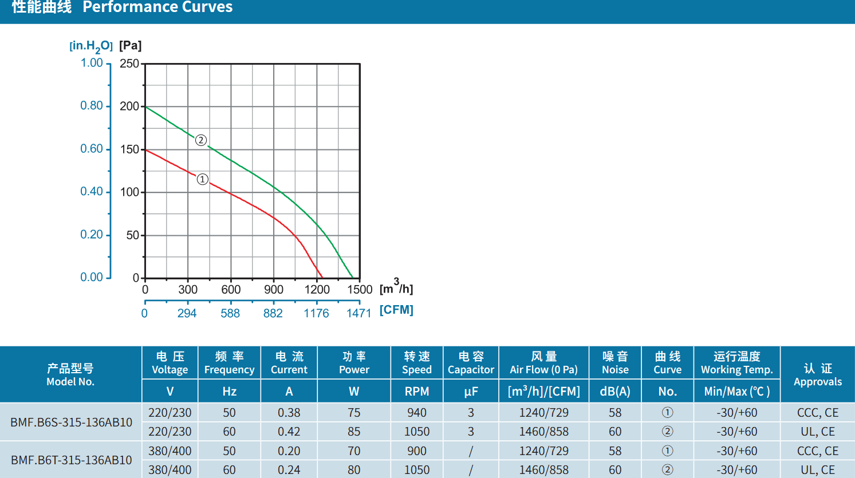This screenshot has height=478, width=855.
Task: Click the 250 tick on the Pa axis
Action: tap(129, 64)
